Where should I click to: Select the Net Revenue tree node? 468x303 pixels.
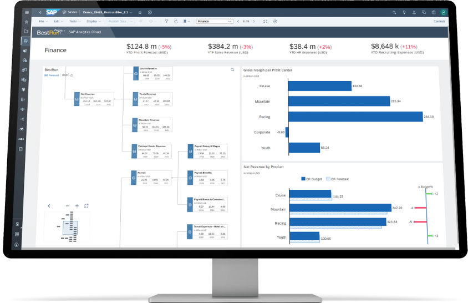[x=94, y=99]
